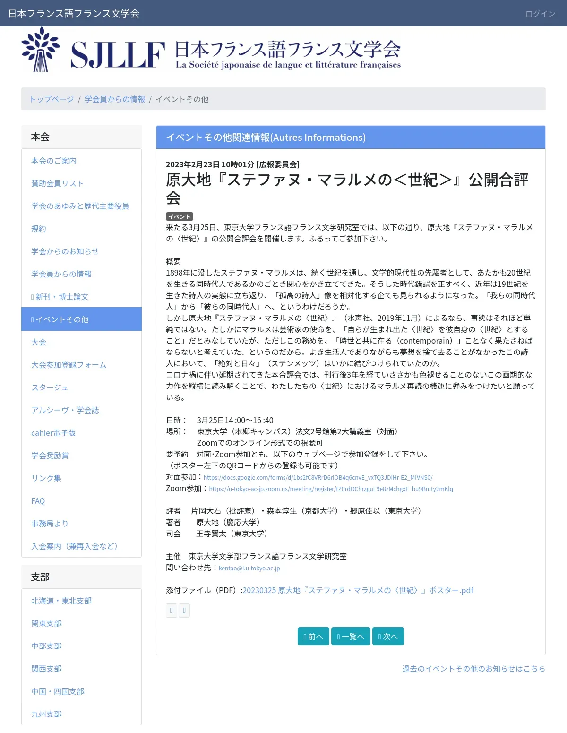Go to トップページ breadcrumb

tap(52, 99)
